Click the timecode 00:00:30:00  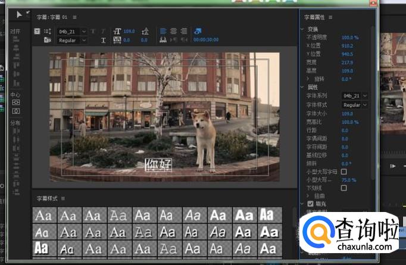pos(205,40)
